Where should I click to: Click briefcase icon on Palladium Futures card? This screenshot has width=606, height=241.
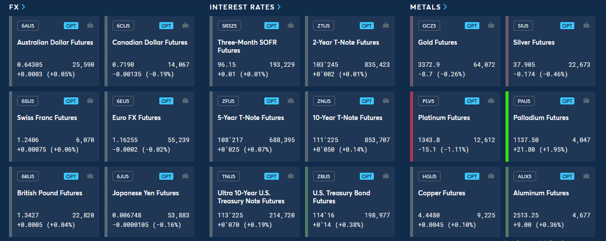(586, 101)
